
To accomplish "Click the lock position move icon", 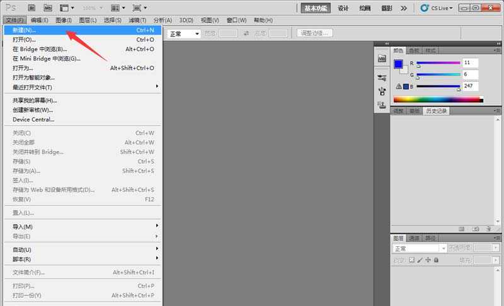I will coord(428,259).
